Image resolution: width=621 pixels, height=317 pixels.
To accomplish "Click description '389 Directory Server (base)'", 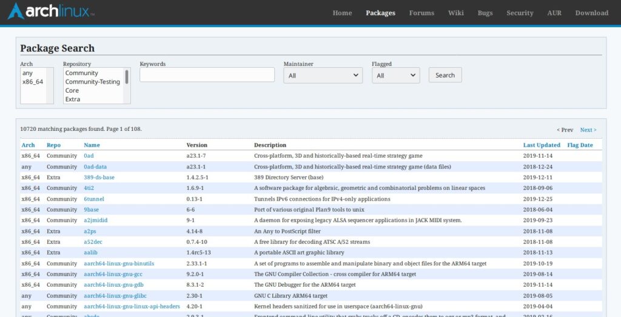I will (x=288, y=178).
